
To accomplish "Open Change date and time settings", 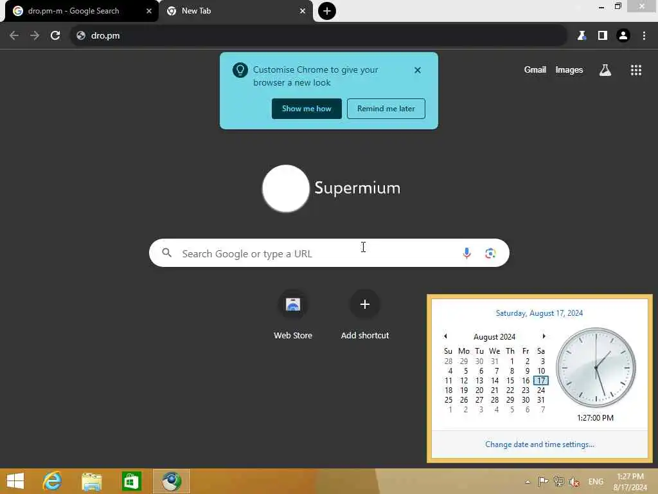I will (540, 444).
